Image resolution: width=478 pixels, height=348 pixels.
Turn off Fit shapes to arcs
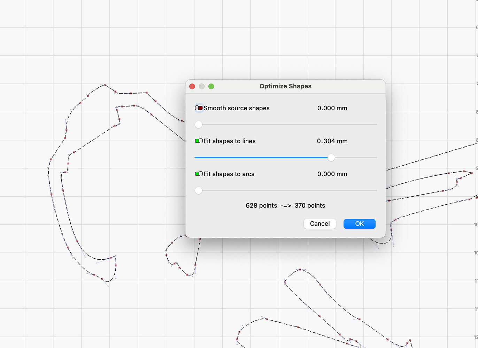(198, 174)
